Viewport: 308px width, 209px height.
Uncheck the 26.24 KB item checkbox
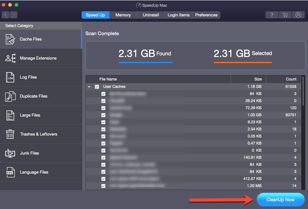click(x=103, y=101)
